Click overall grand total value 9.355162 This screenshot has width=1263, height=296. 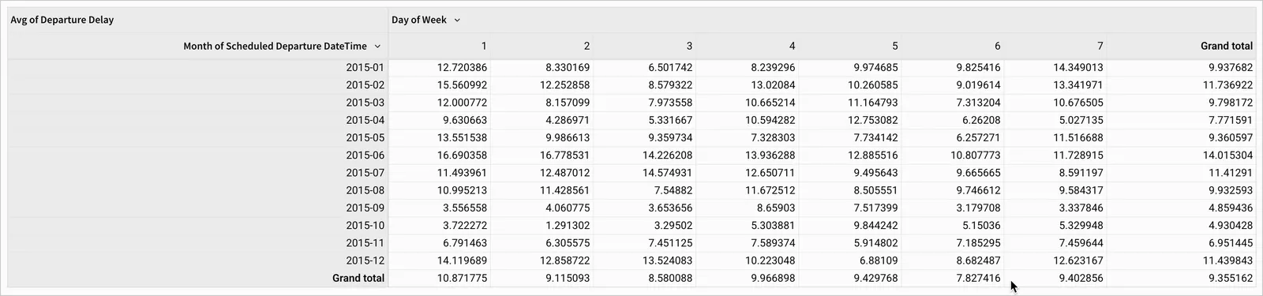coord(1231,278)
